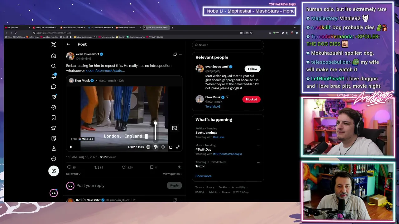Switch to I think Destiny browser tab
This screenshot has height=224, width=399.
73,28
